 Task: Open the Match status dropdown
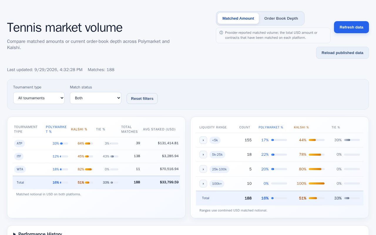point(95,98)
